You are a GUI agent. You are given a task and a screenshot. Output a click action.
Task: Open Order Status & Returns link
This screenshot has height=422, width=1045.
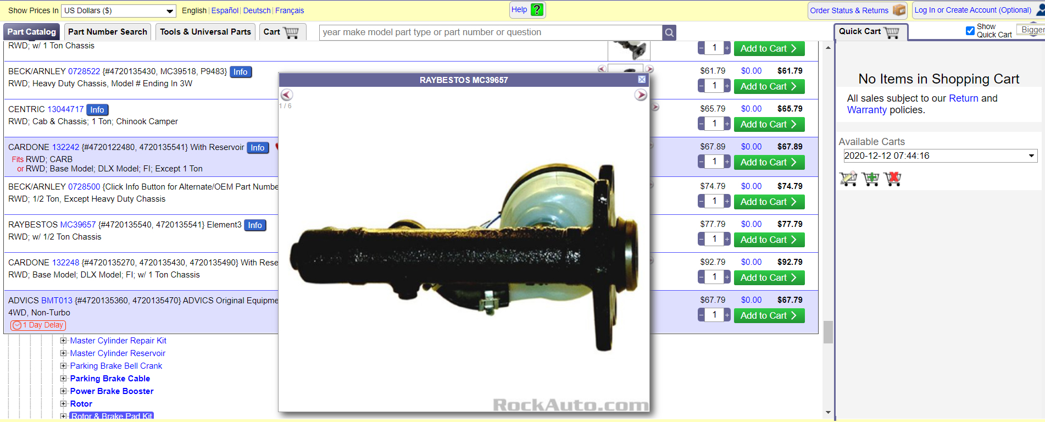[x=849, y=10]
